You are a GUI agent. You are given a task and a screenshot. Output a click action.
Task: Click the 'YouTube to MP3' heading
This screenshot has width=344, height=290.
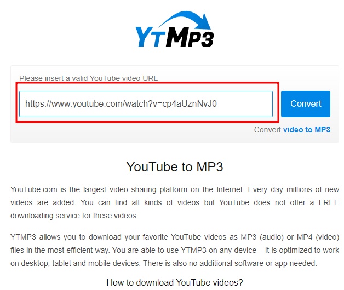[x=175, y=167]
